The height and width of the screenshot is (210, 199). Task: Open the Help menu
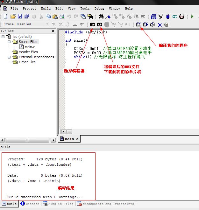(x=129, y=9)
